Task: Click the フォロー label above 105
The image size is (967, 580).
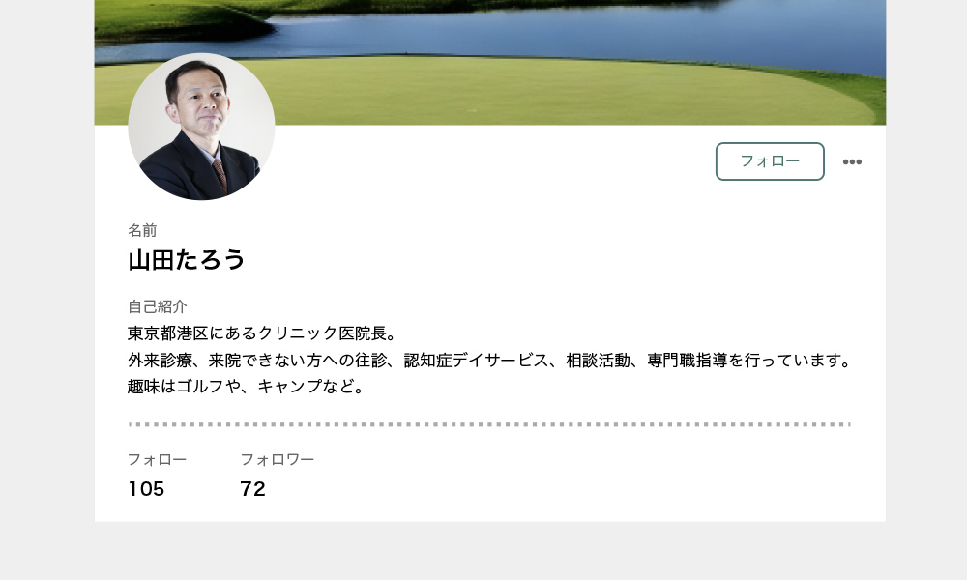Action: click(157, 459)
